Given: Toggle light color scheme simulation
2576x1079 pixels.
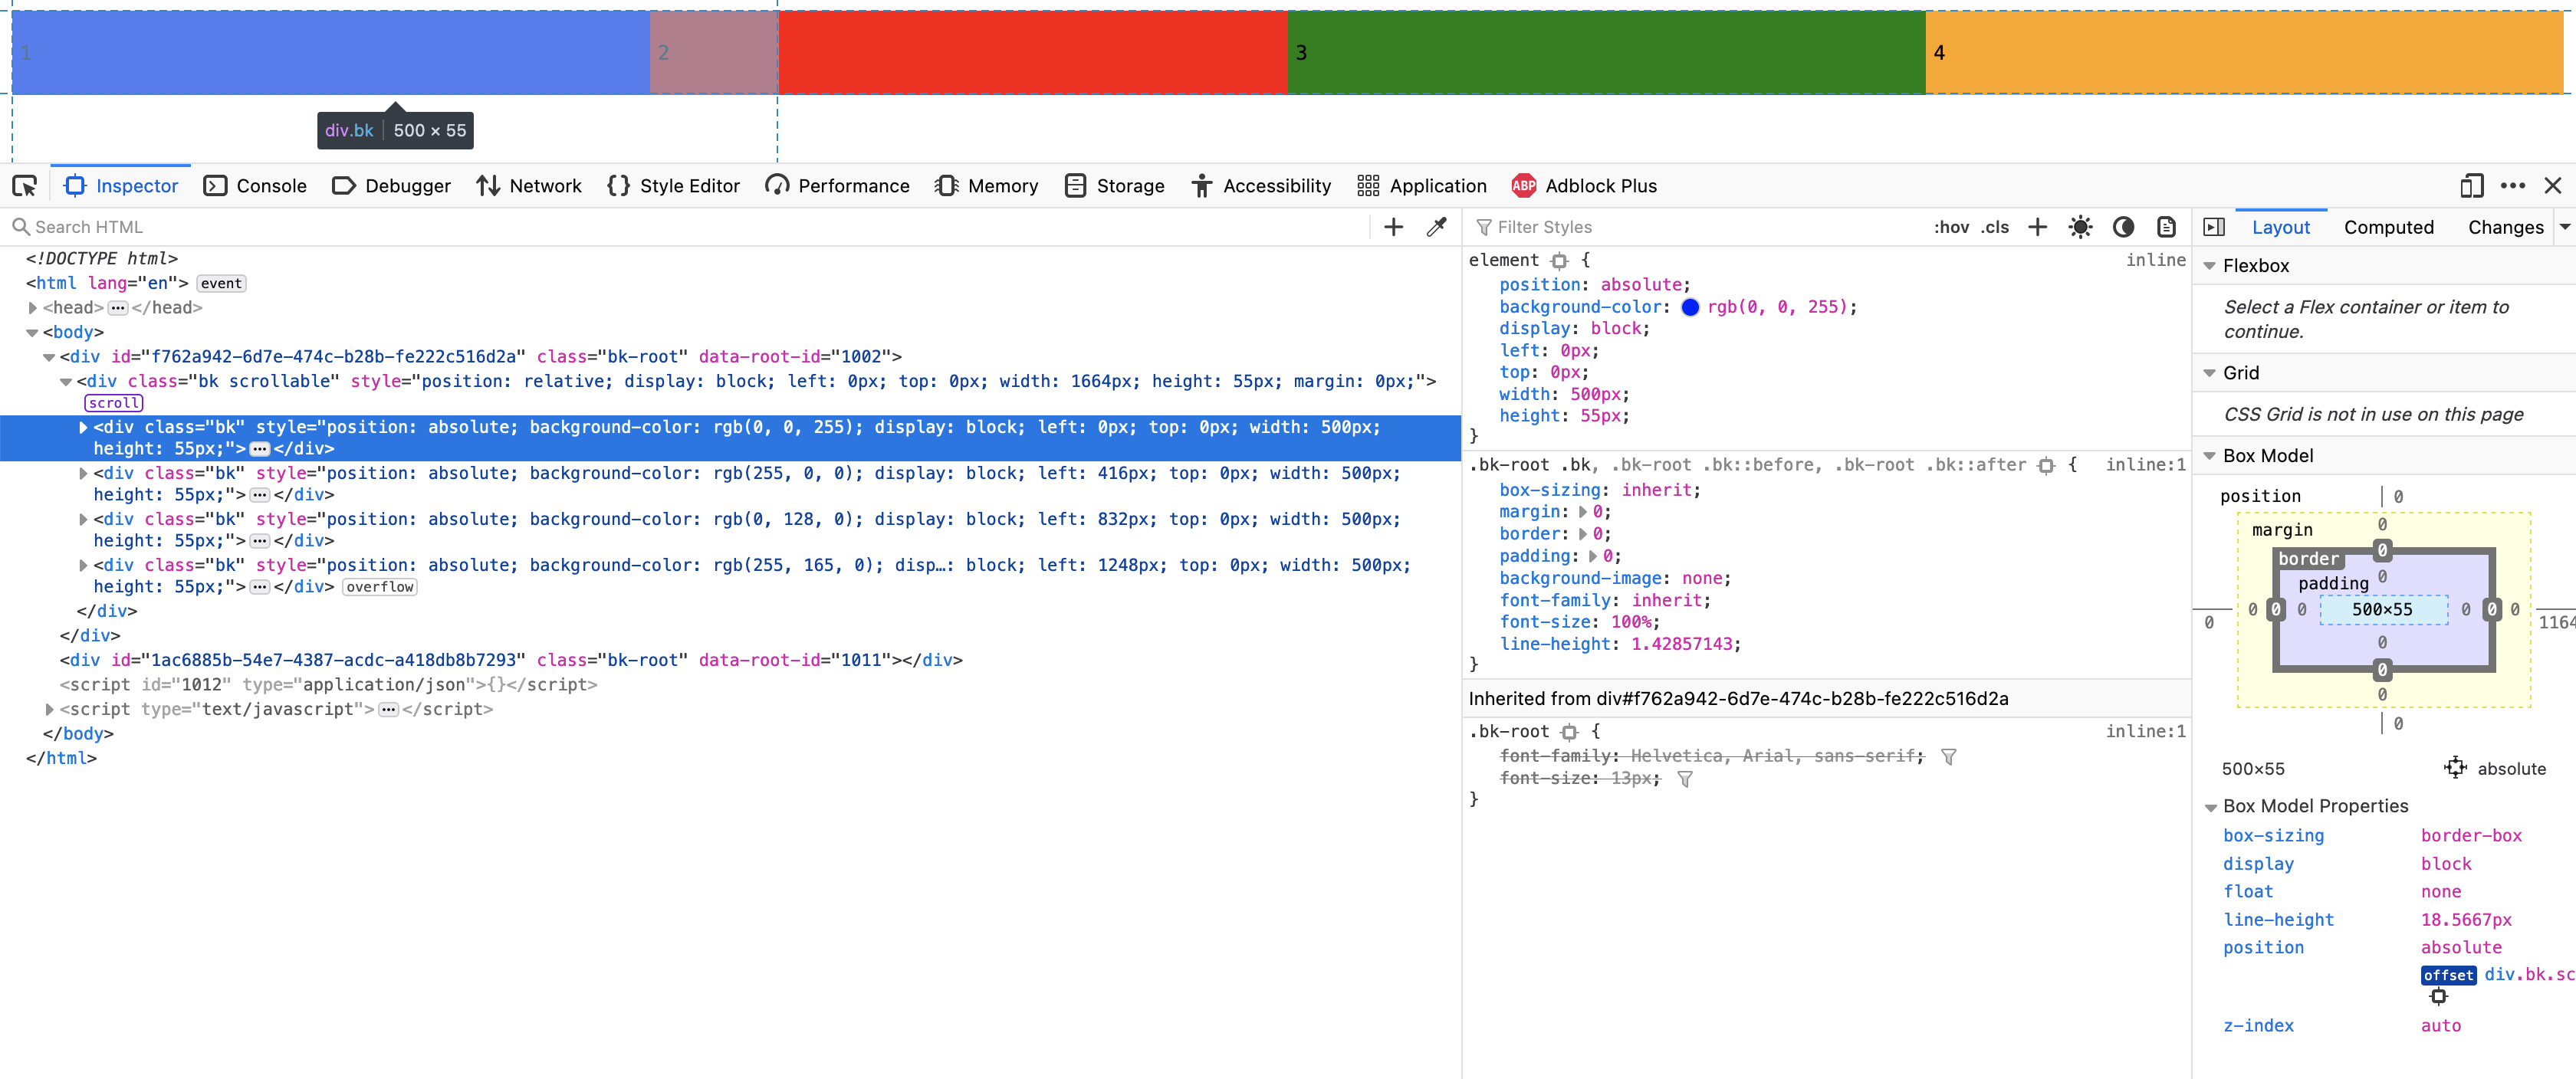Looking at the screenshot, I should click(x=2080, y=227).
